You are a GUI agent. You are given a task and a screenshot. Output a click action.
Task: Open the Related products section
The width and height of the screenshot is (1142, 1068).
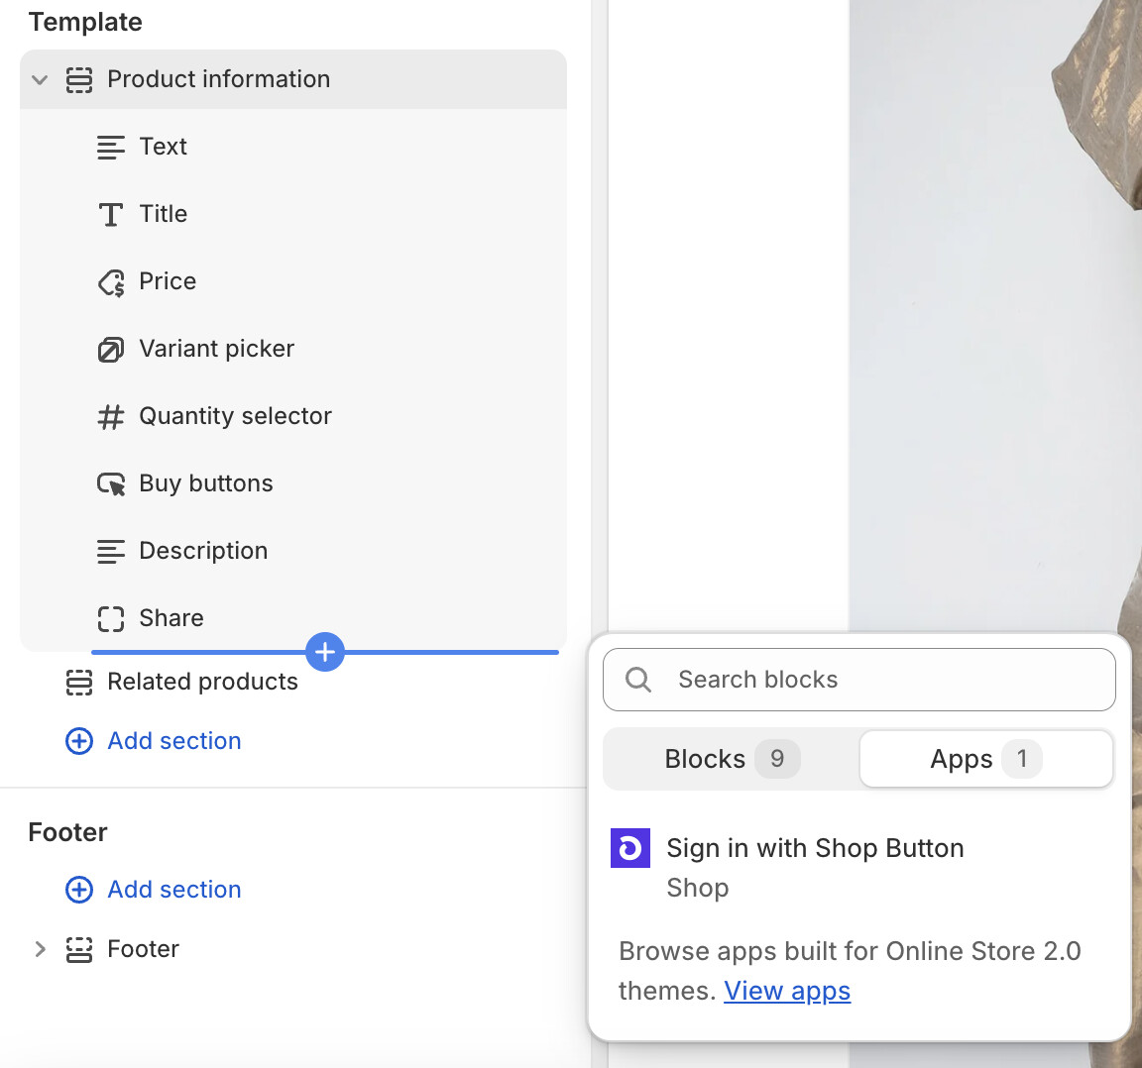202,683
